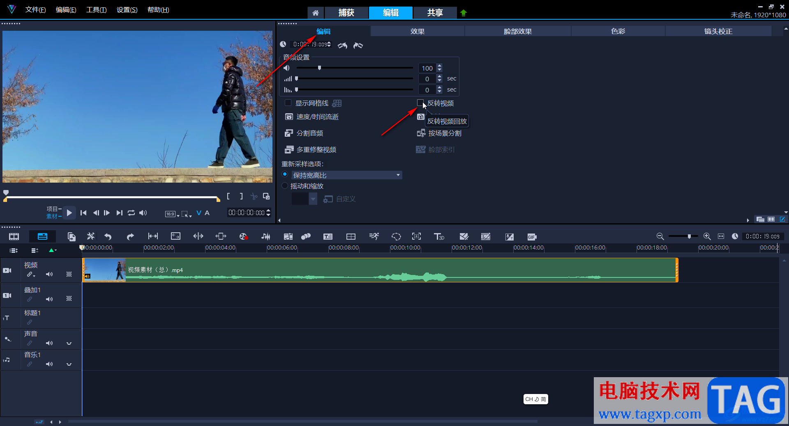Click the scissors split clip icon
This screenshot has width=789, height=426.
pyautogui.click(x=254, y=197)
